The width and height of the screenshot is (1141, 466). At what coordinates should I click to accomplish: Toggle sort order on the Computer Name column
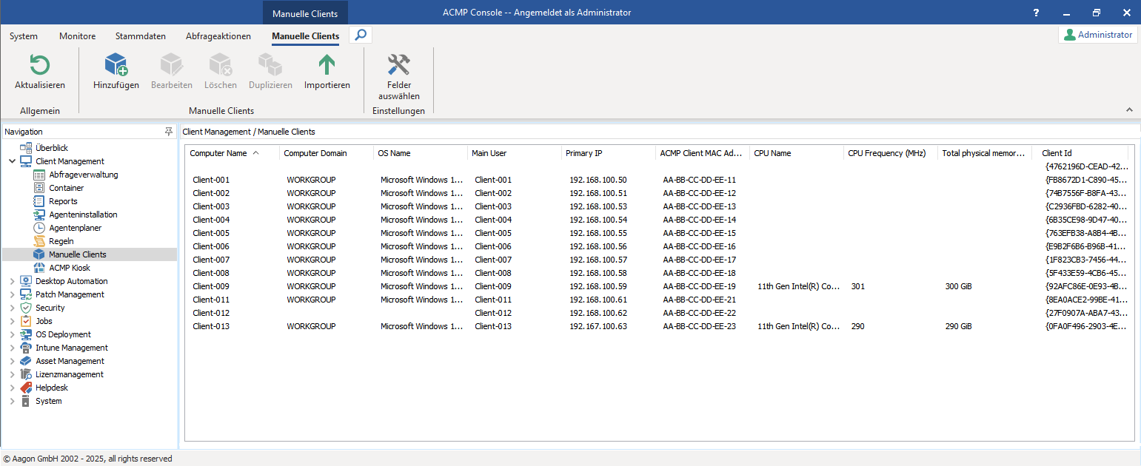pos(218,153)
